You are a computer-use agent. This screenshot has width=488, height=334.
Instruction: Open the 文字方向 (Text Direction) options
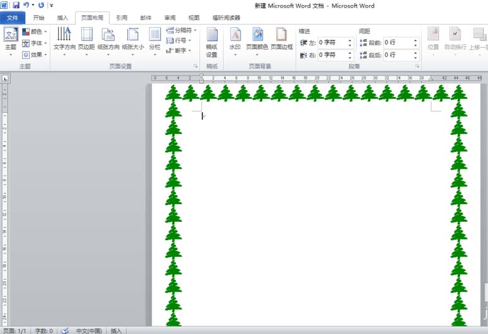[x=64, y=42]
